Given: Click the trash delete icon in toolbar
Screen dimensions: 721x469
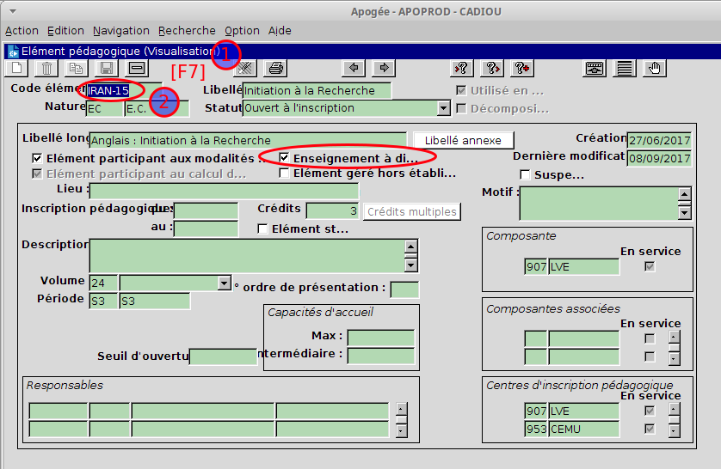Looking at the screenshot, I should point(47,69).
